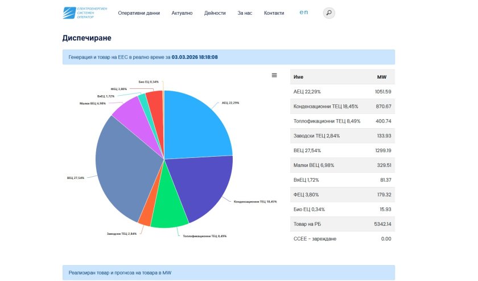Open the Актуално menu
478x281 pixels.
point(182,13)
